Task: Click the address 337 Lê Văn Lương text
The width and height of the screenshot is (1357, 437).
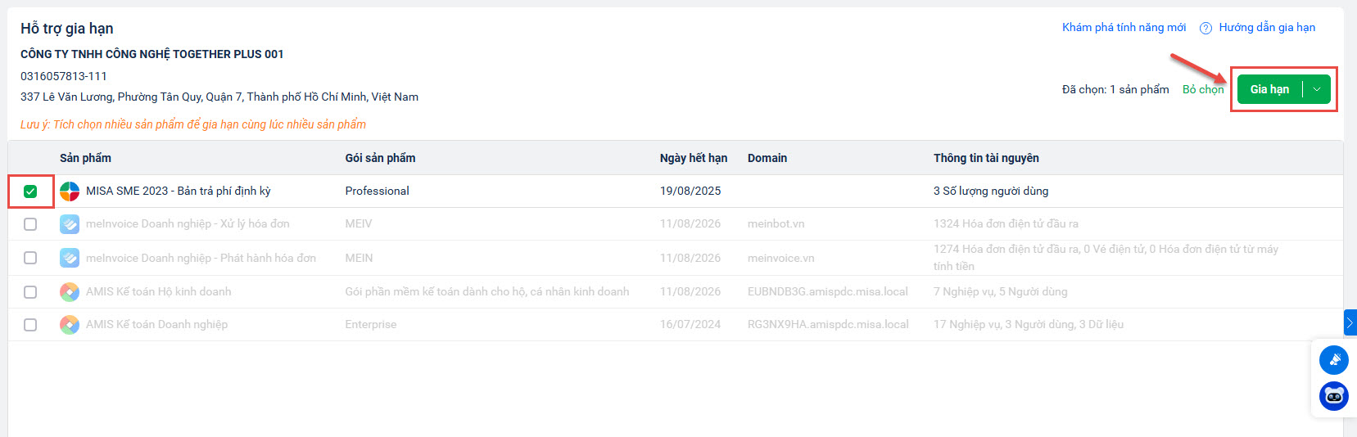Action: [x=219, y=97]
